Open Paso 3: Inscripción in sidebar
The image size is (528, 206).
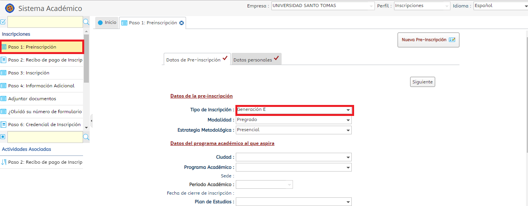pyautogui.click(x=29, y=73)
